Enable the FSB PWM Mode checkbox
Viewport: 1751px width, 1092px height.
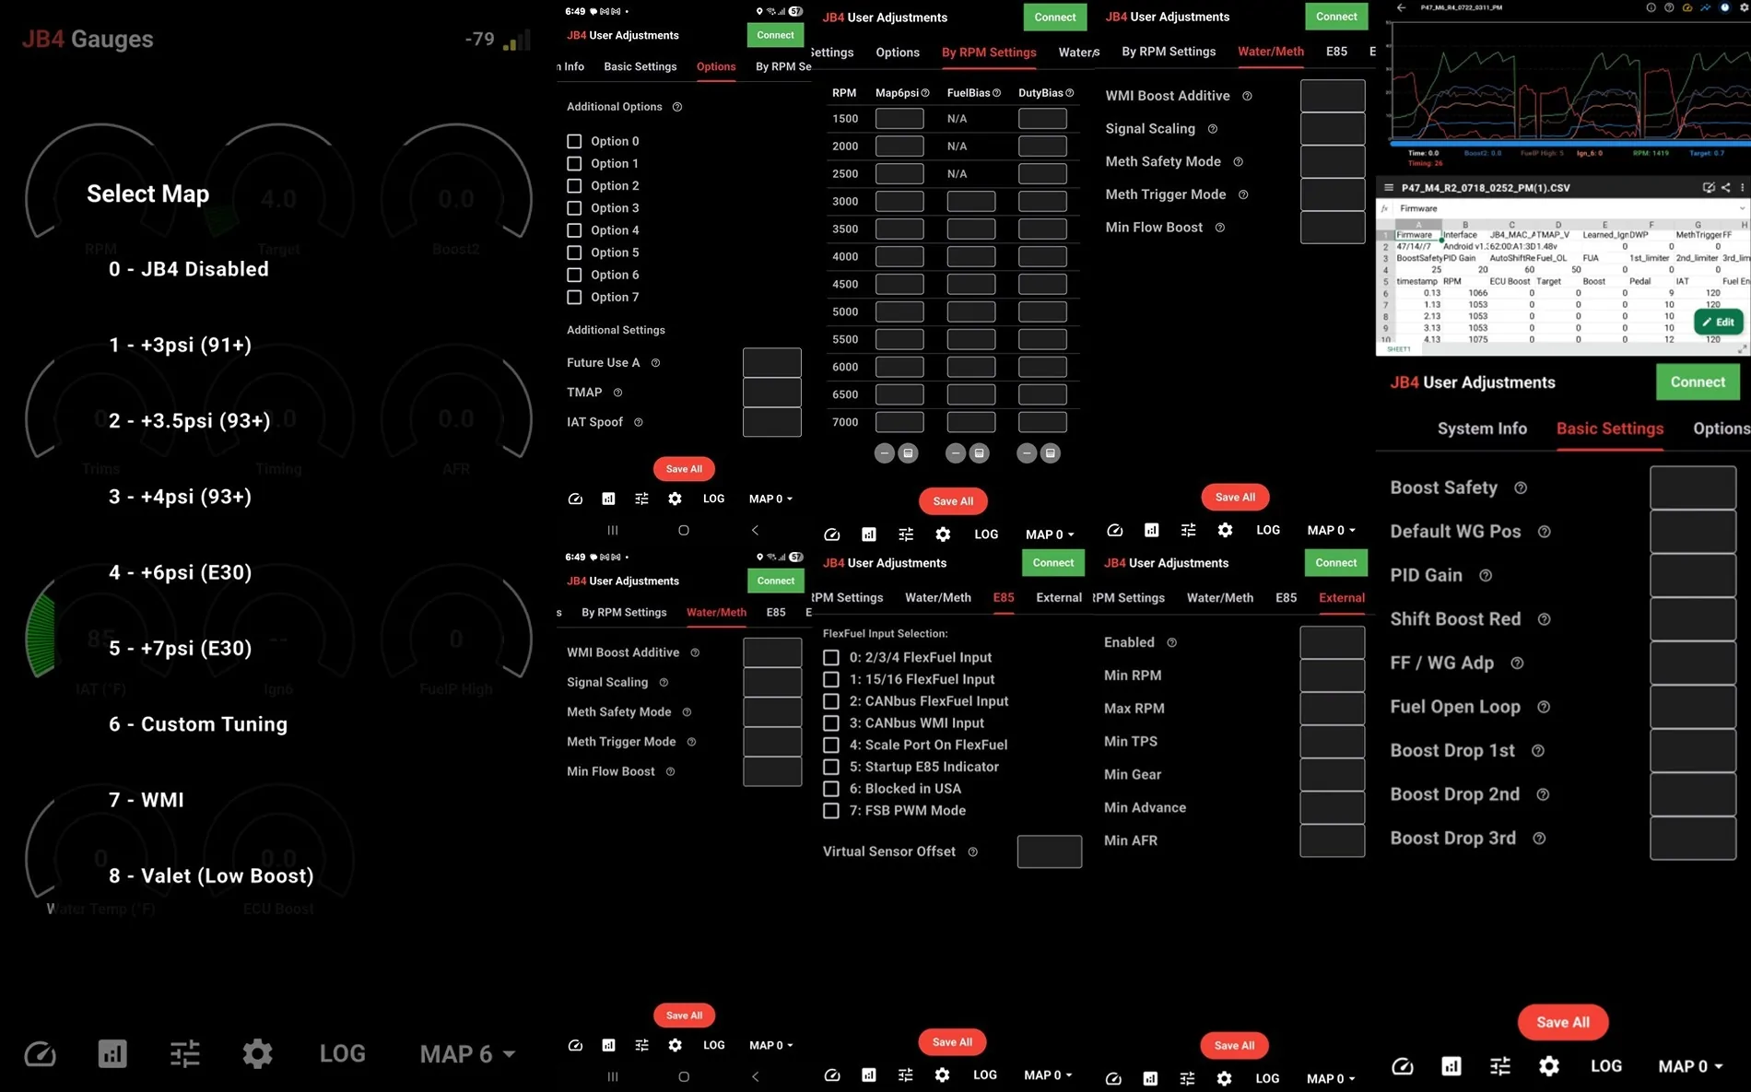pos(830,811)
